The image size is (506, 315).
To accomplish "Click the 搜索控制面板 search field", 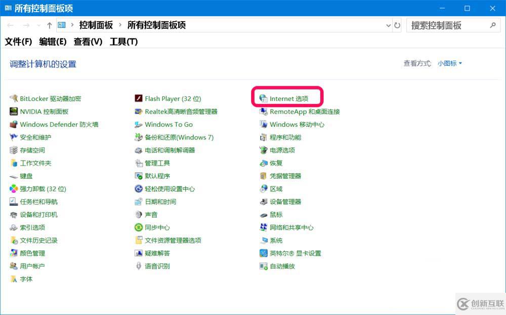I will coord(453,25).
